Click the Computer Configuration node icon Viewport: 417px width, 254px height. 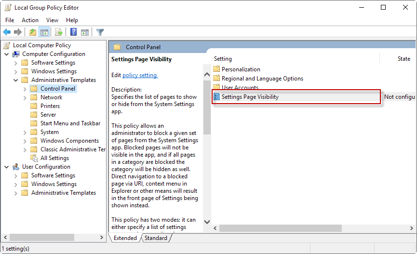[16, 54]
